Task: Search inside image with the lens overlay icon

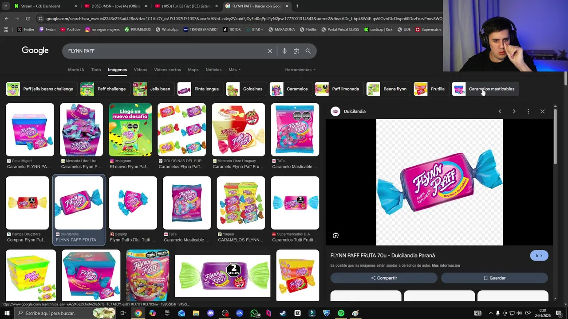Action: [x=336, y=236]
